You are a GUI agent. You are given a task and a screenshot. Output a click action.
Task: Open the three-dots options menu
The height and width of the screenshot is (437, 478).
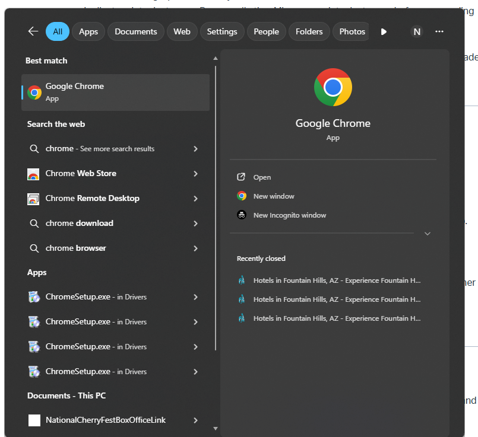(x=439, y=31)
